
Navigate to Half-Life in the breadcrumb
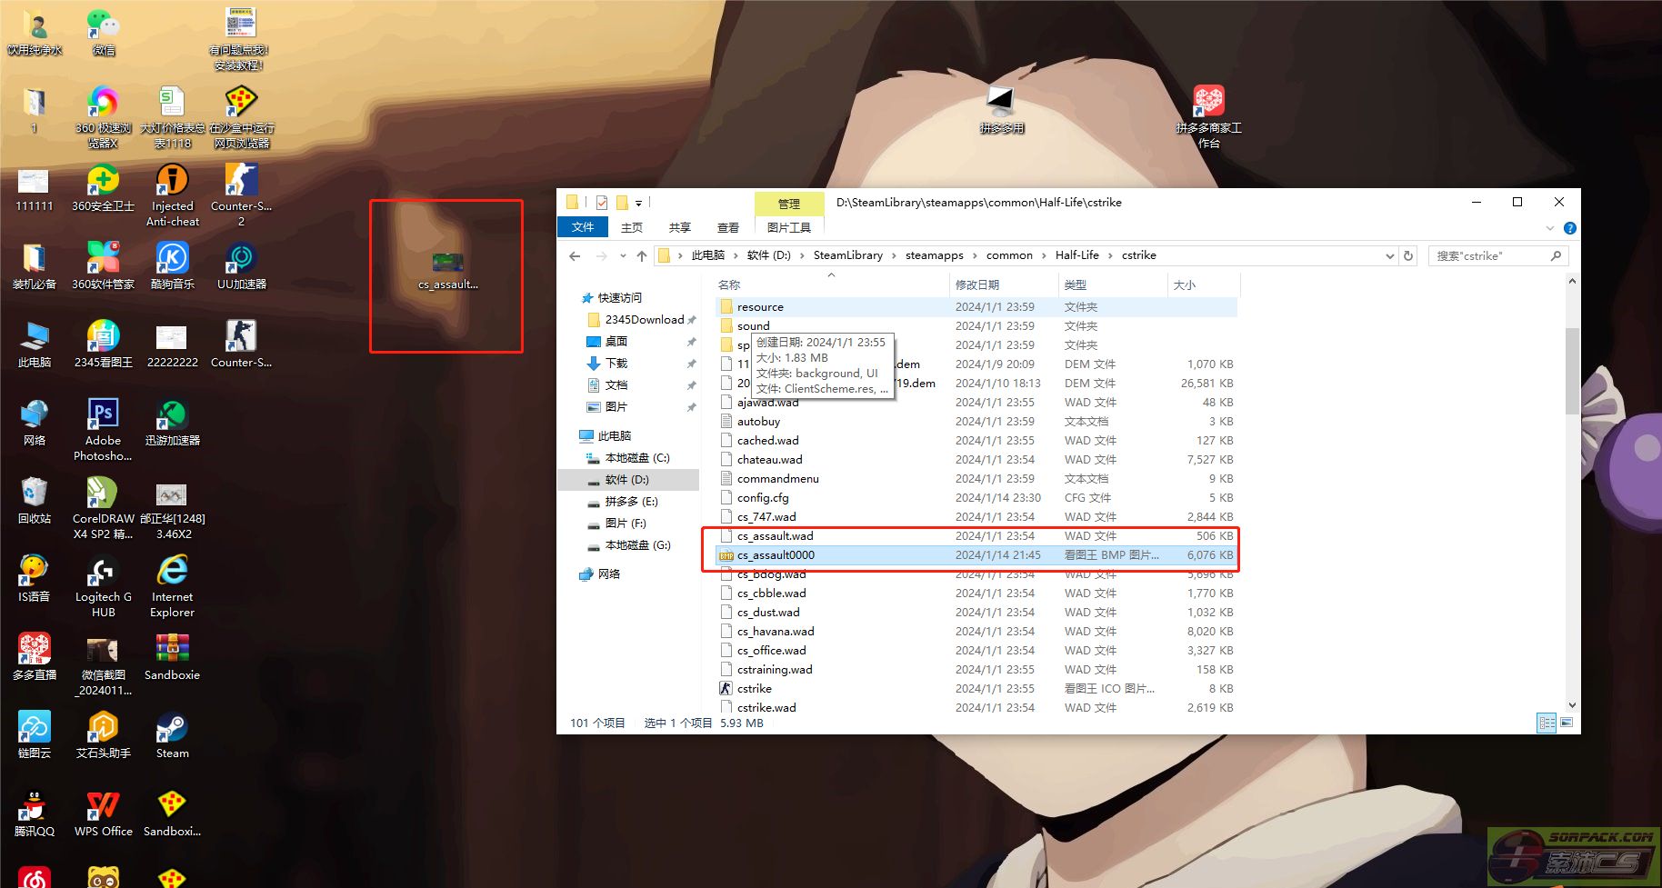point(1076,255)
